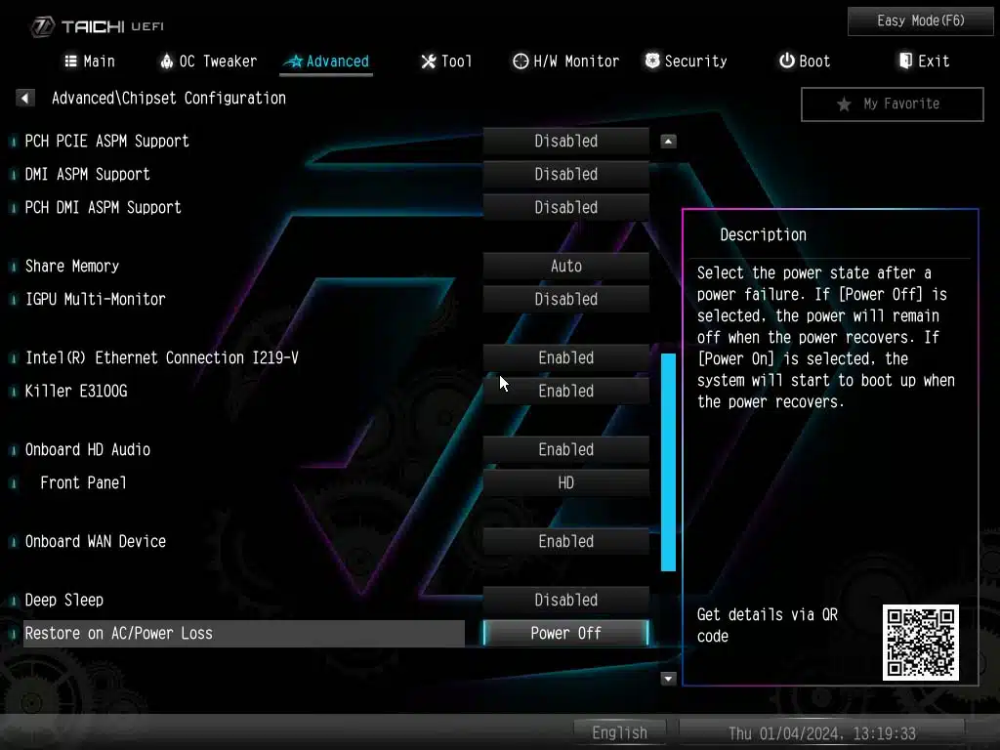Open the Share Memory Auto dropdown
Screen dimensions: 1000x750
tap(565, 266)
